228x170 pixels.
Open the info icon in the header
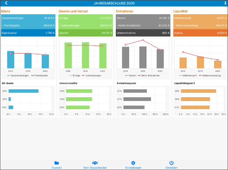[225, 3]
